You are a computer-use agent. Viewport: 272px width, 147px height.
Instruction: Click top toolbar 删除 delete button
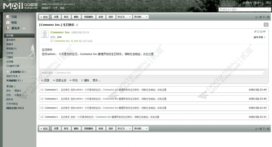[x=76, y=17]
